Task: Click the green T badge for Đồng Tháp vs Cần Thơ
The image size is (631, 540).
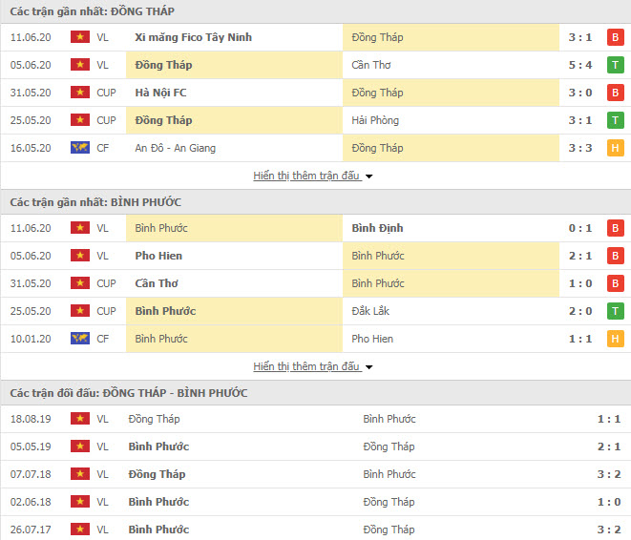Action: [x=615, y=65]
